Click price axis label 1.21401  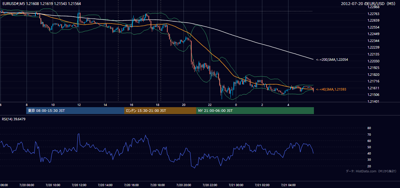[x=373, y=102]
